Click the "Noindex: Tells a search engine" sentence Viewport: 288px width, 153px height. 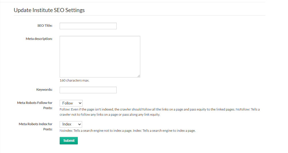(95, 131)
